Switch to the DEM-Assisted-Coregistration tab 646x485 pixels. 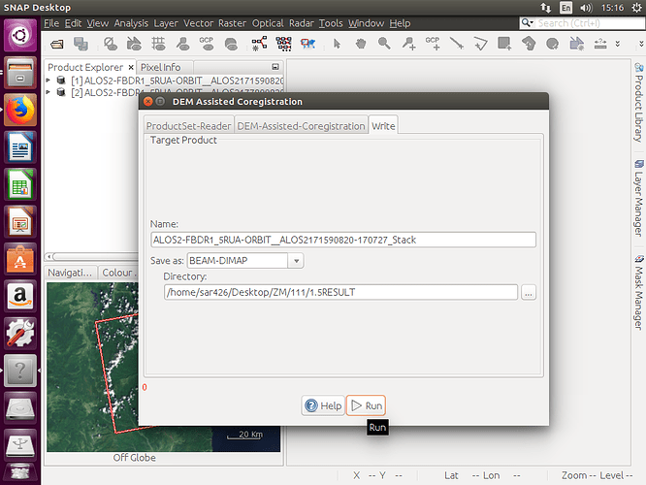coord(301,126)
